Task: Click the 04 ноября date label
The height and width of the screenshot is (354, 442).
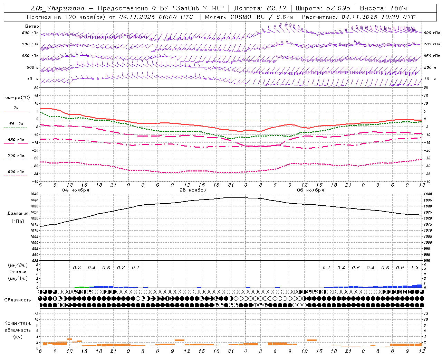Action: tap(76, 190)
